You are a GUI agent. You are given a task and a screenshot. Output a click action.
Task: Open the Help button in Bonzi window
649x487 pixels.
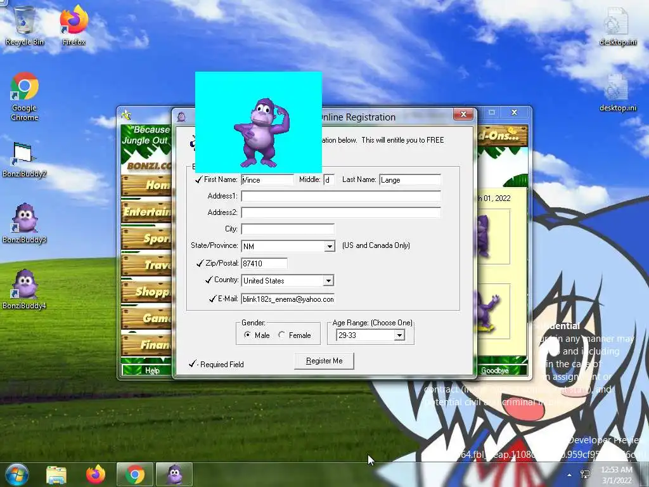pos(152,370)
